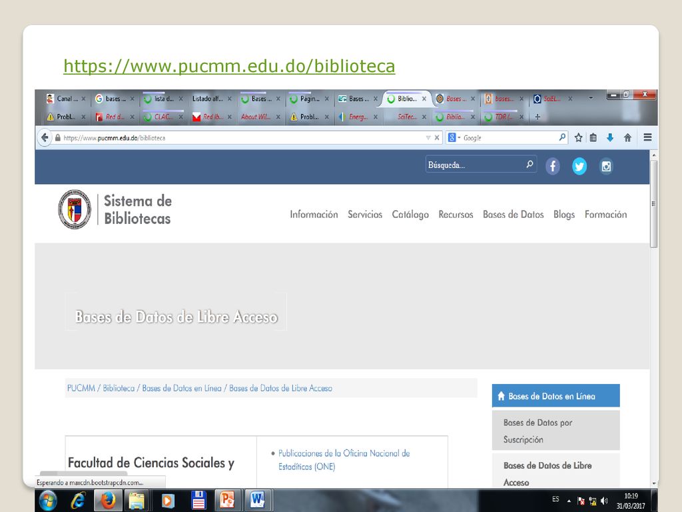Click sidebar header 'Bases de Datos en Línea'
Image resolution: width=682 pixels, height=512 pixels.
click(x=555, y=396)
